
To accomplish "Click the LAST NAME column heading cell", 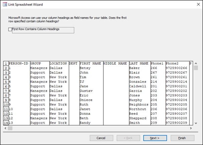I will (x=140, y=63).
